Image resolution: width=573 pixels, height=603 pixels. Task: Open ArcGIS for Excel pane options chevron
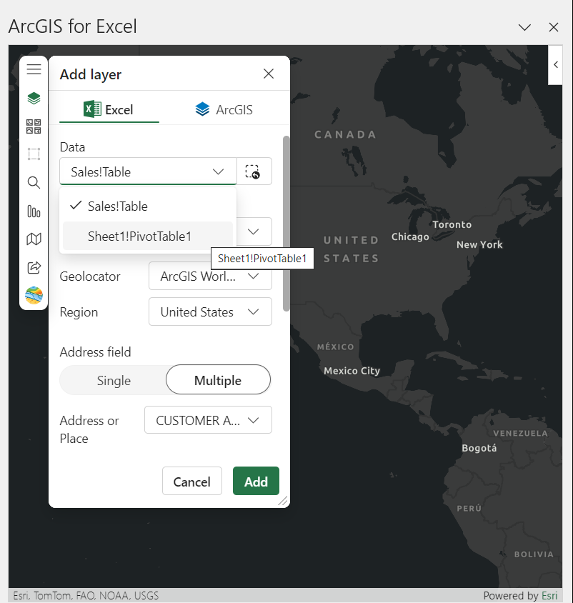tap(524, 27)
